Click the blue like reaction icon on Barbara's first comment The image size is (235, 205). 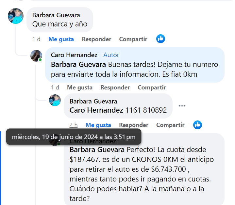(160, 39)
